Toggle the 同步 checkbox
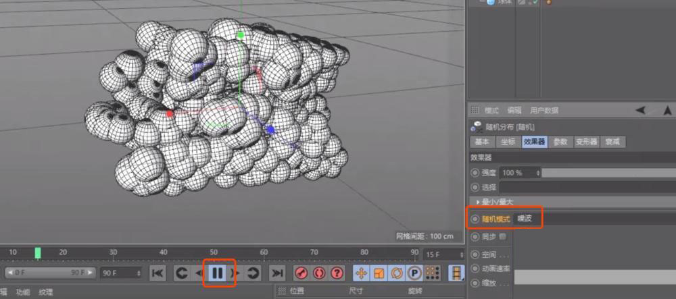 click(x=503, y=237)
